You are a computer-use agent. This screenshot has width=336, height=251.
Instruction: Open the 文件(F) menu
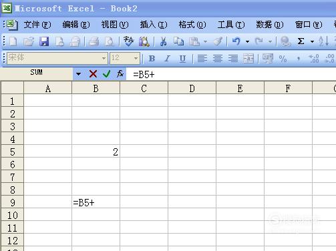pyautogui.click(x=37, y=25)
